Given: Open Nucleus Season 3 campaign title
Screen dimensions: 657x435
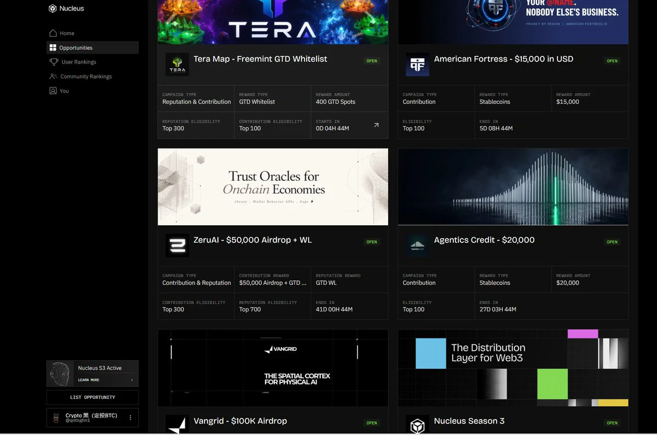Looking at the screenshot, I should 469,421.
